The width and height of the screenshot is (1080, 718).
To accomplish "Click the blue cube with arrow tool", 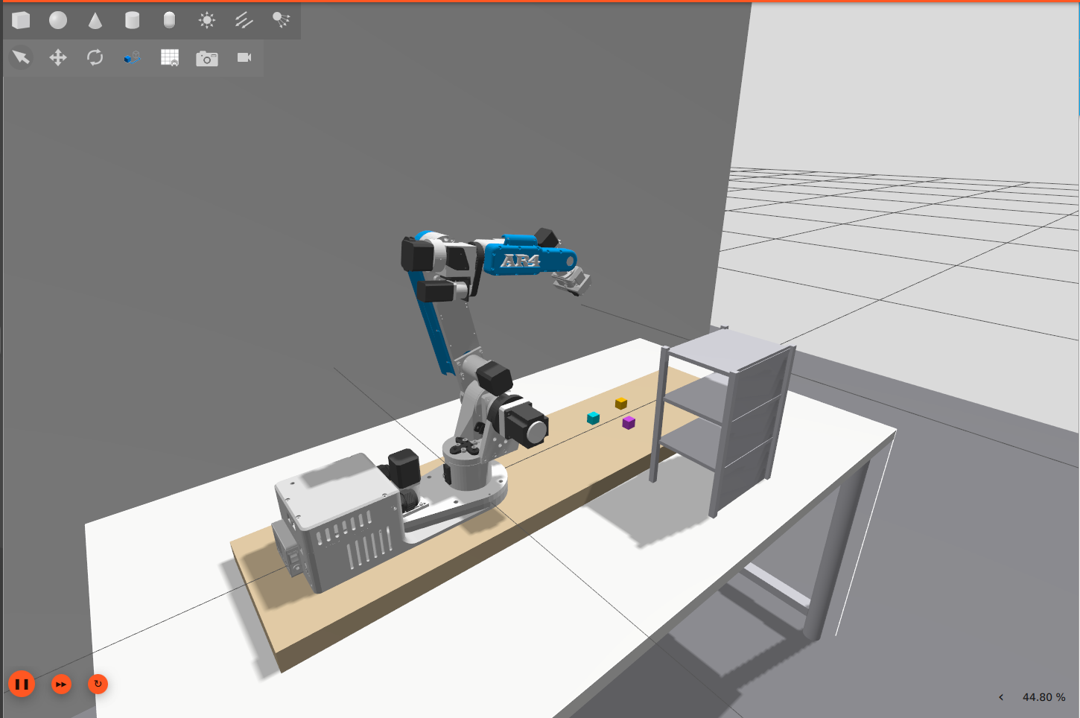I will (x=133, y=57).
